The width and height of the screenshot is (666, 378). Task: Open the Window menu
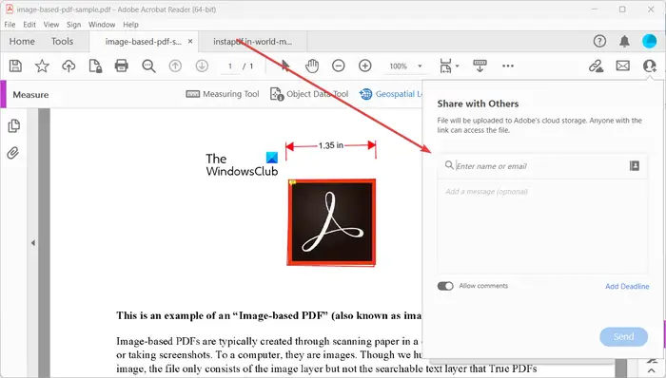click(x=102, y=25)
